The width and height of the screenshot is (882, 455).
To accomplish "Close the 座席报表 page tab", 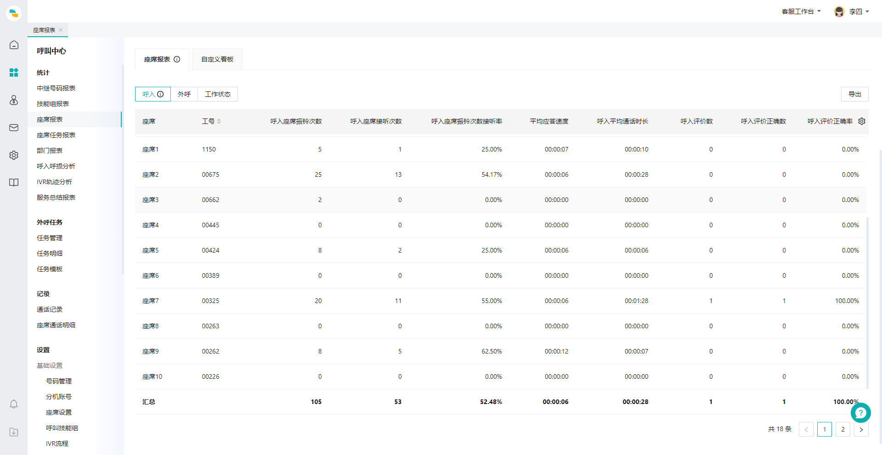I will (x=61, y=30).
